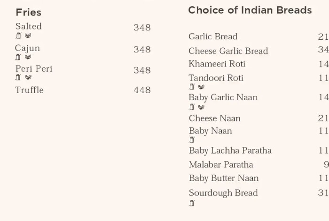Click the milk carton icon under Tandoori Roti
329x221 pixels.
[x=192, y=87]
